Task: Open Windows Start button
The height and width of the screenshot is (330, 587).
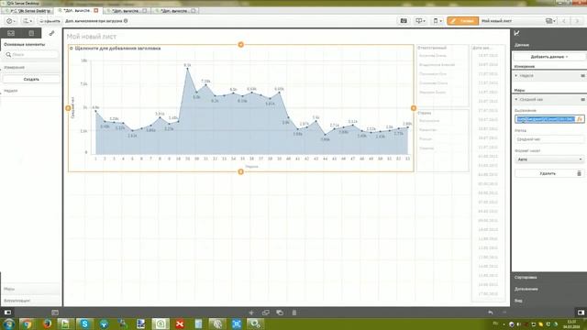Action: tap(8, 324)
